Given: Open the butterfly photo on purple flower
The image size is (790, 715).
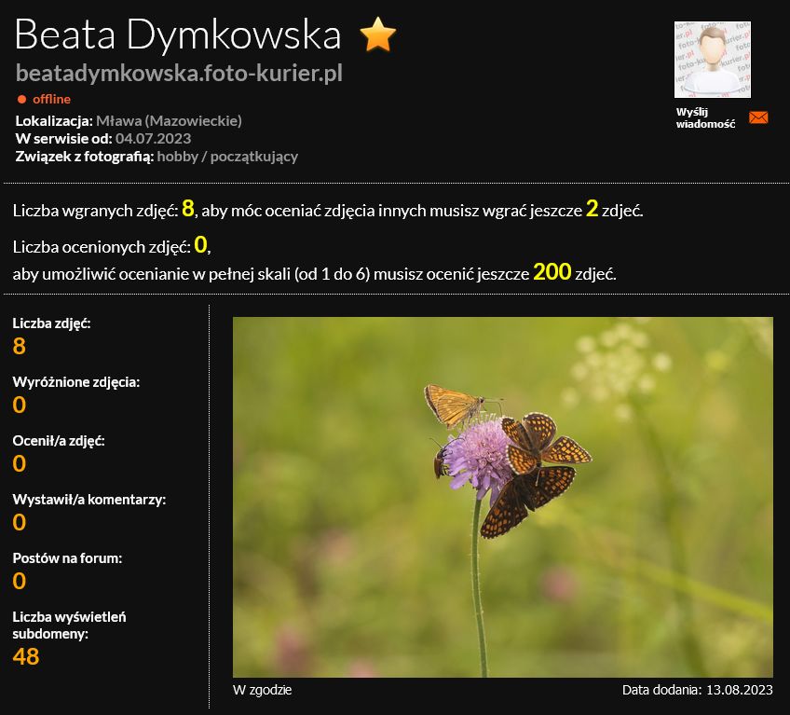Looking at the screenshot, I should tap(502, 497).
